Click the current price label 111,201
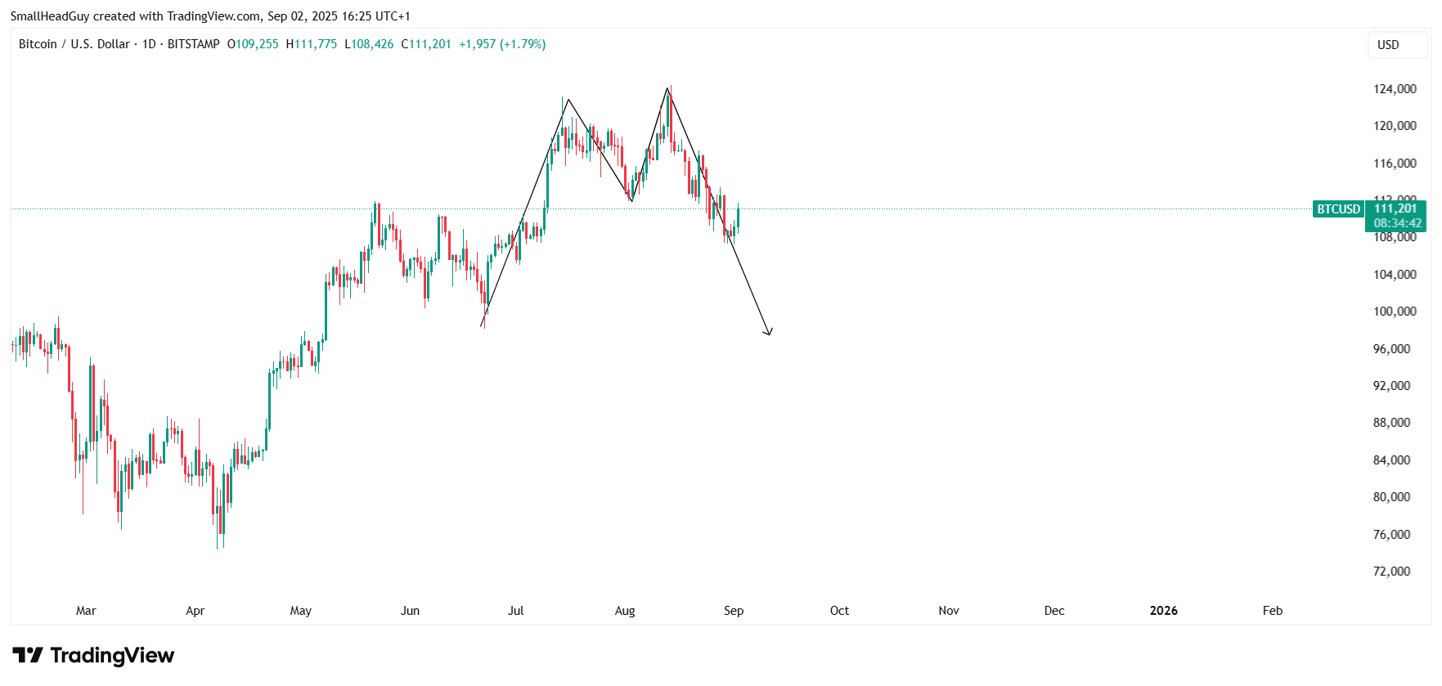This screenshot has width=1442, height=686. (x=1395, y=209)
